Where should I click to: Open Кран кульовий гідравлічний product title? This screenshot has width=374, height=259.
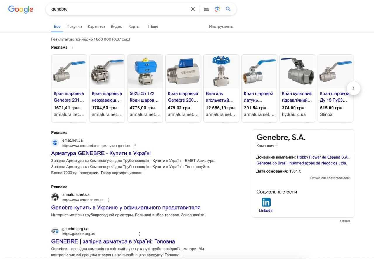tap(297, 97)
